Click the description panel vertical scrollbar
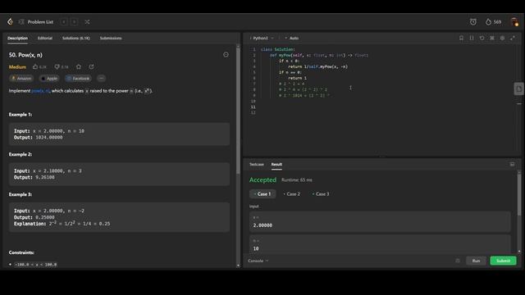The height and width of the screenshot is (295, 525). tap(238, 111)
